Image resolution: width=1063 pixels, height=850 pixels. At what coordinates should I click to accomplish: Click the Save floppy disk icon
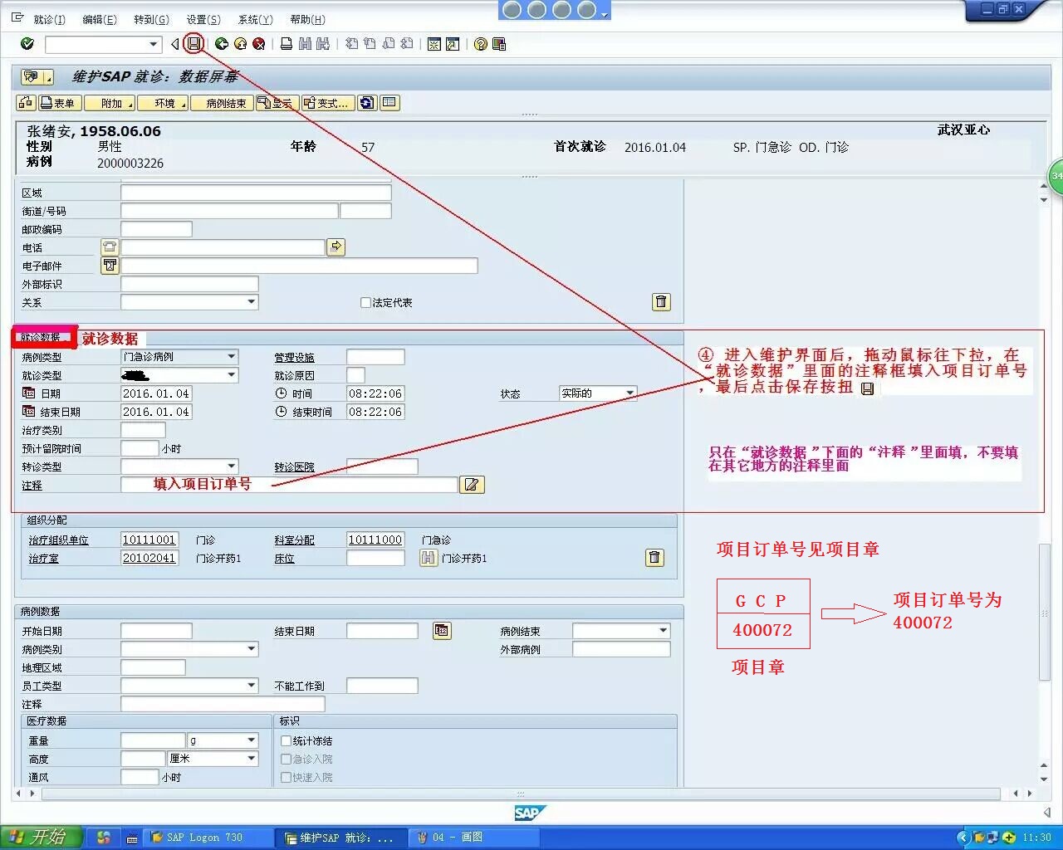pyautogui.click(x=193, y=43)
